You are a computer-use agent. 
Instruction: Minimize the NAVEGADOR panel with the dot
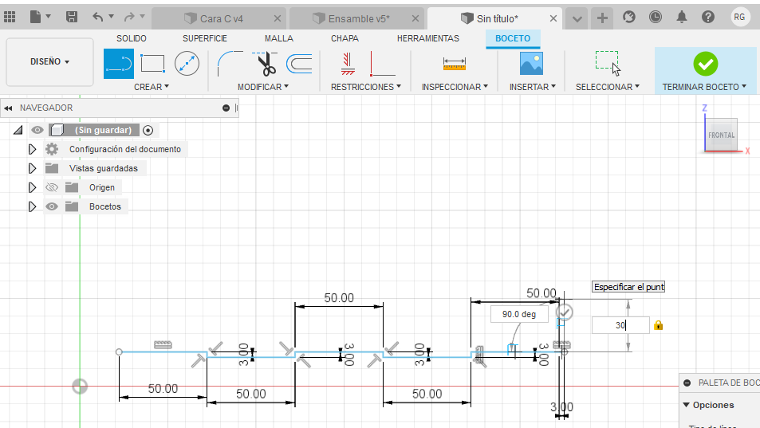tap(226, 108)
